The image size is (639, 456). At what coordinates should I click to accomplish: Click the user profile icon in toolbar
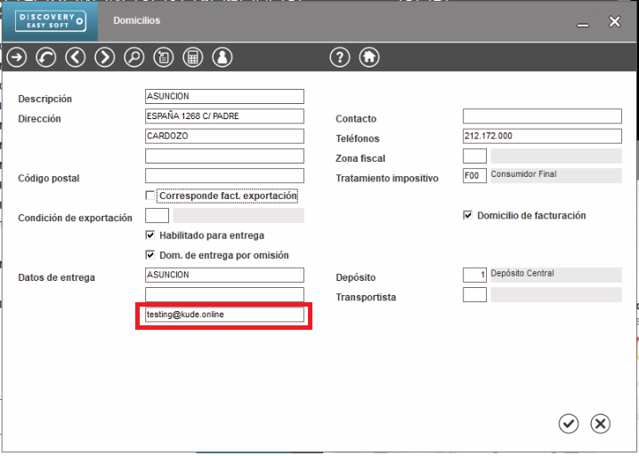click(222, 58)
